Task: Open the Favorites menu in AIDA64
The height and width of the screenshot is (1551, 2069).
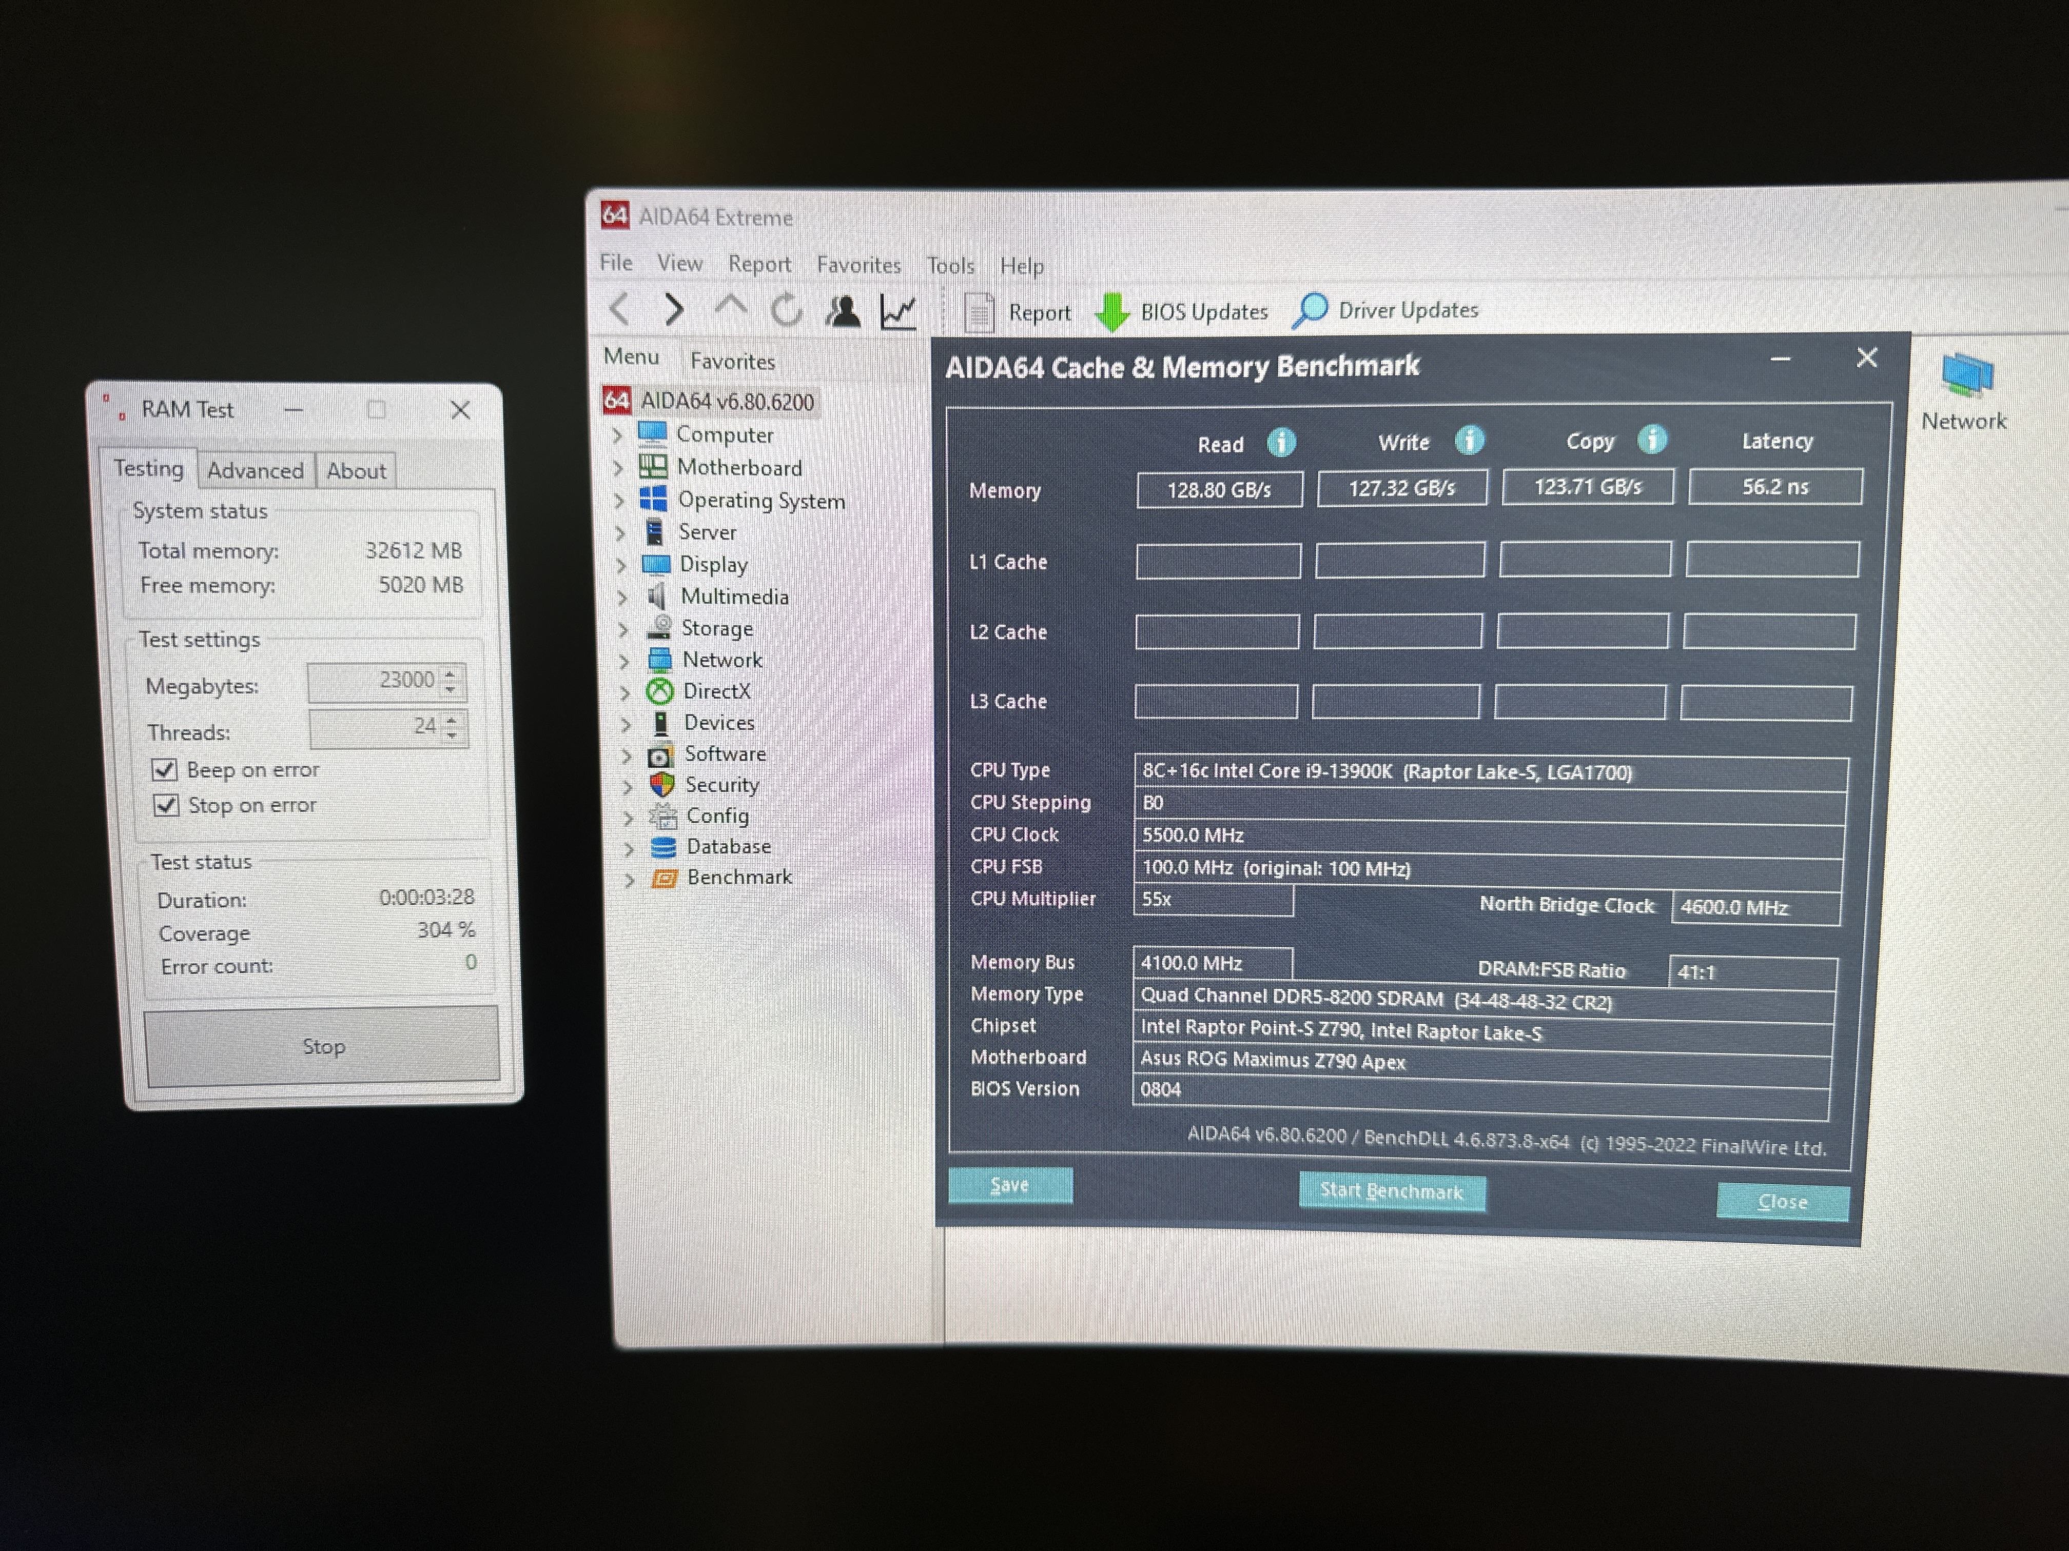Action: [x=858, y=266]
